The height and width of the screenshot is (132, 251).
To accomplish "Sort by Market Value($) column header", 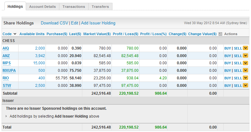I will (97, 34).
